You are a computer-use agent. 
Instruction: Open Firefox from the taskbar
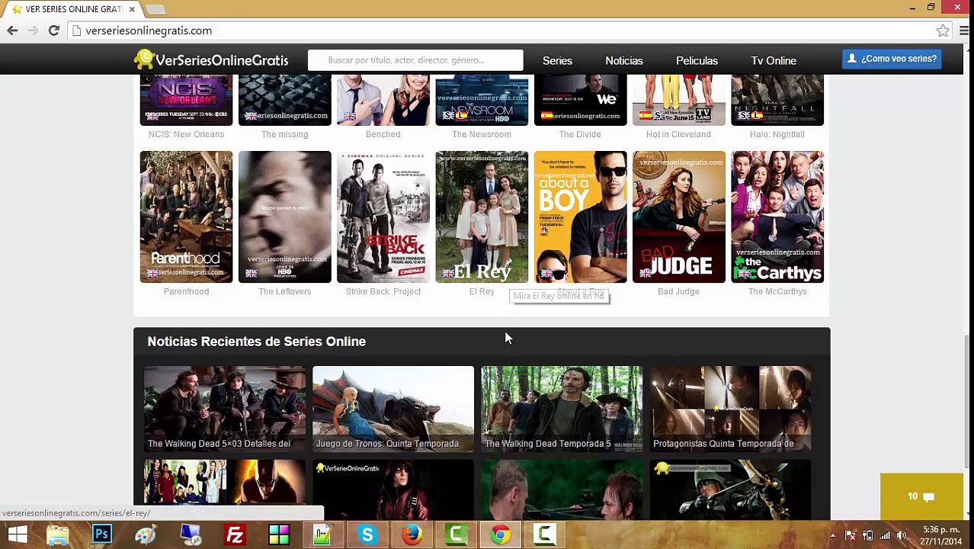tap(412, 535)
